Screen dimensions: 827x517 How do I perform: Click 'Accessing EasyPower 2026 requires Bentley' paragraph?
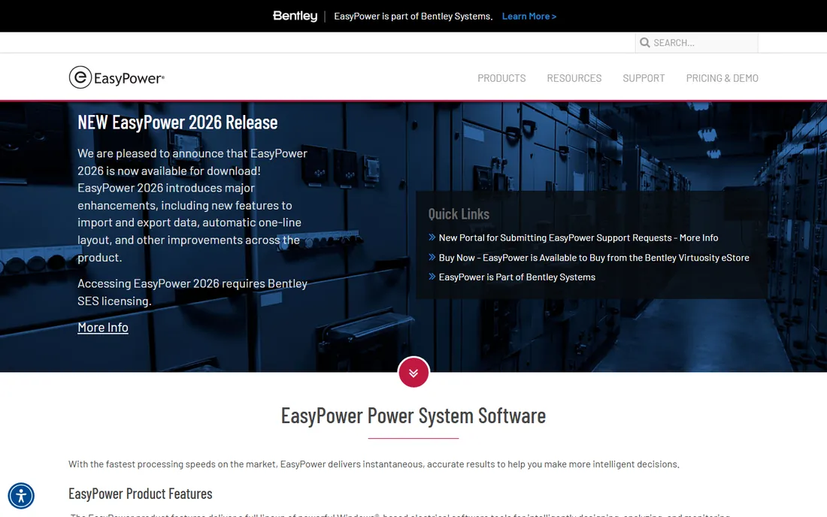click(192, 292)
